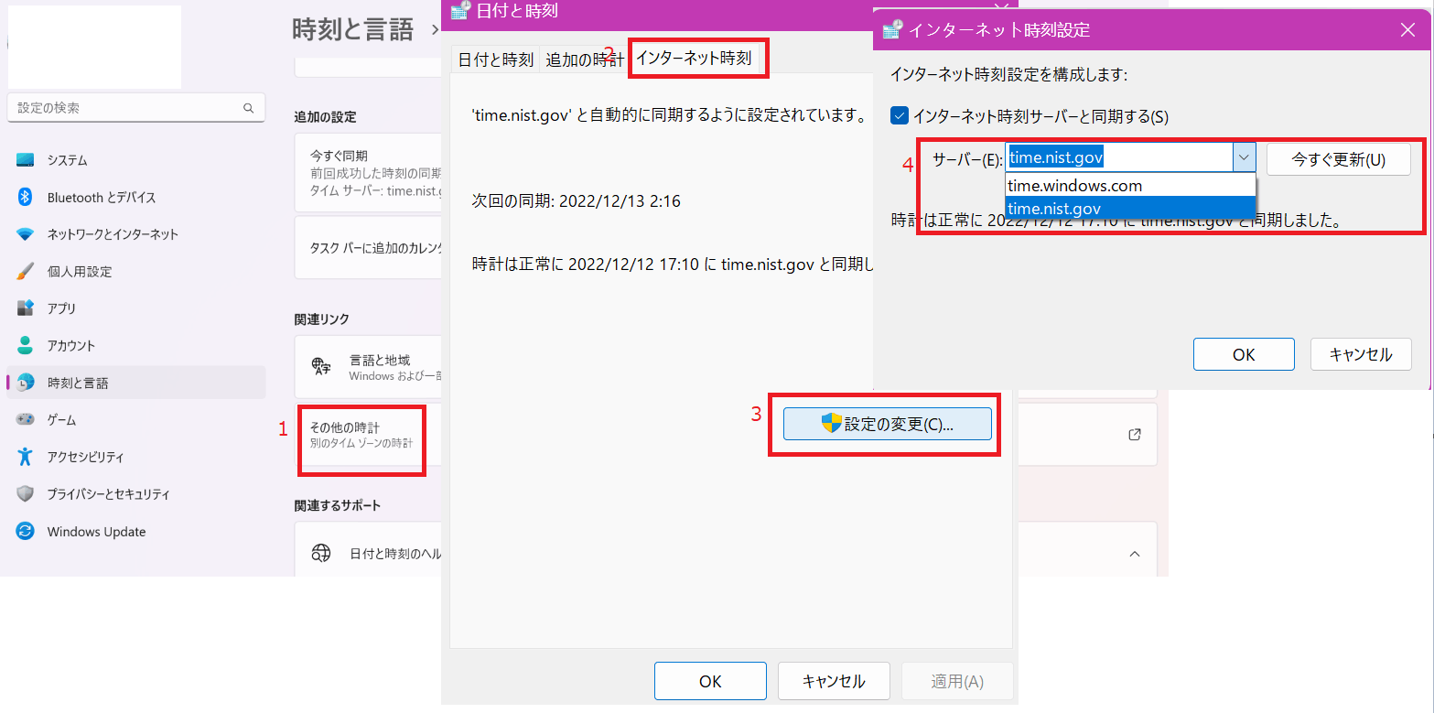This screenshot has width=1434, height=713.
Task: Click キャンセル in インターネット時刻設定 dialog
Action: click(1361, 354)
